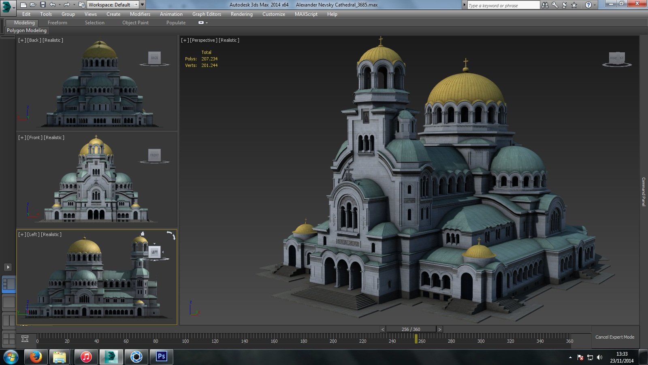The height and width of the screenshot is (365, 648).
Task: Open the Rendering menu
Action: 242,14
